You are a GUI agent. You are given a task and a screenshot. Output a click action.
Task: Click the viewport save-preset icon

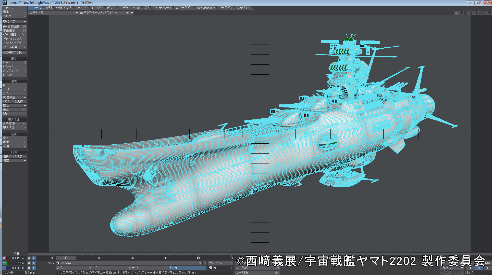[x=461, y=13]
